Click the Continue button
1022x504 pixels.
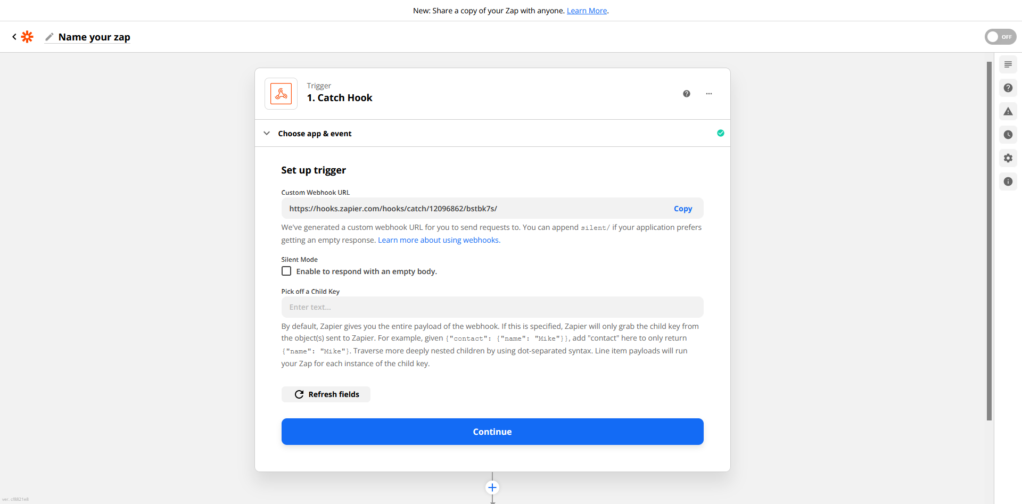pos(492,432)
